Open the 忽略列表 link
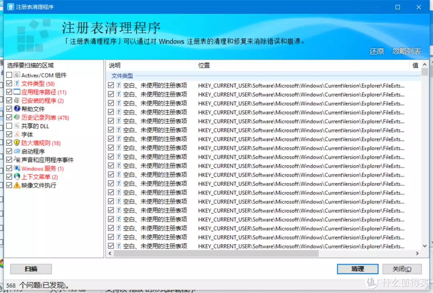Image resolution: width=433 pixels, height=293 pixels. pos(407,51)
